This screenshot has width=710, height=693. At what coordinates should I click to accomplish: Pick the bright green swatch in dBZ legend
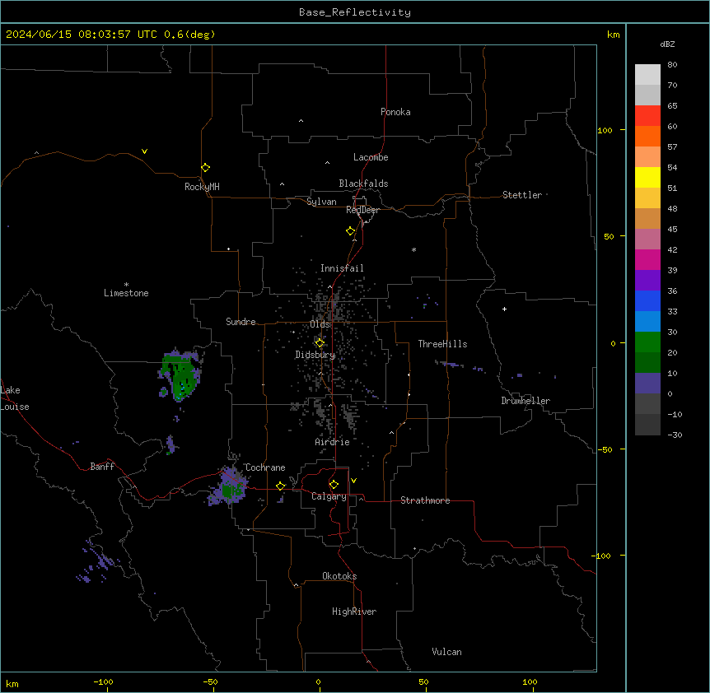click(x=647, y=342)
